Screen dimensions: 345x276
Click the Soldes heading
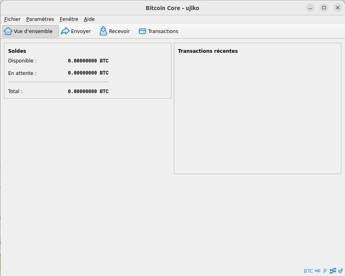coord(17,51)
